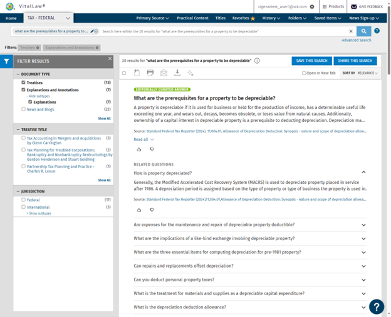391x317 pixels.
Task: Open the TAX - FEDERAL practice area dropdown
Action: (x=48, y=18)
